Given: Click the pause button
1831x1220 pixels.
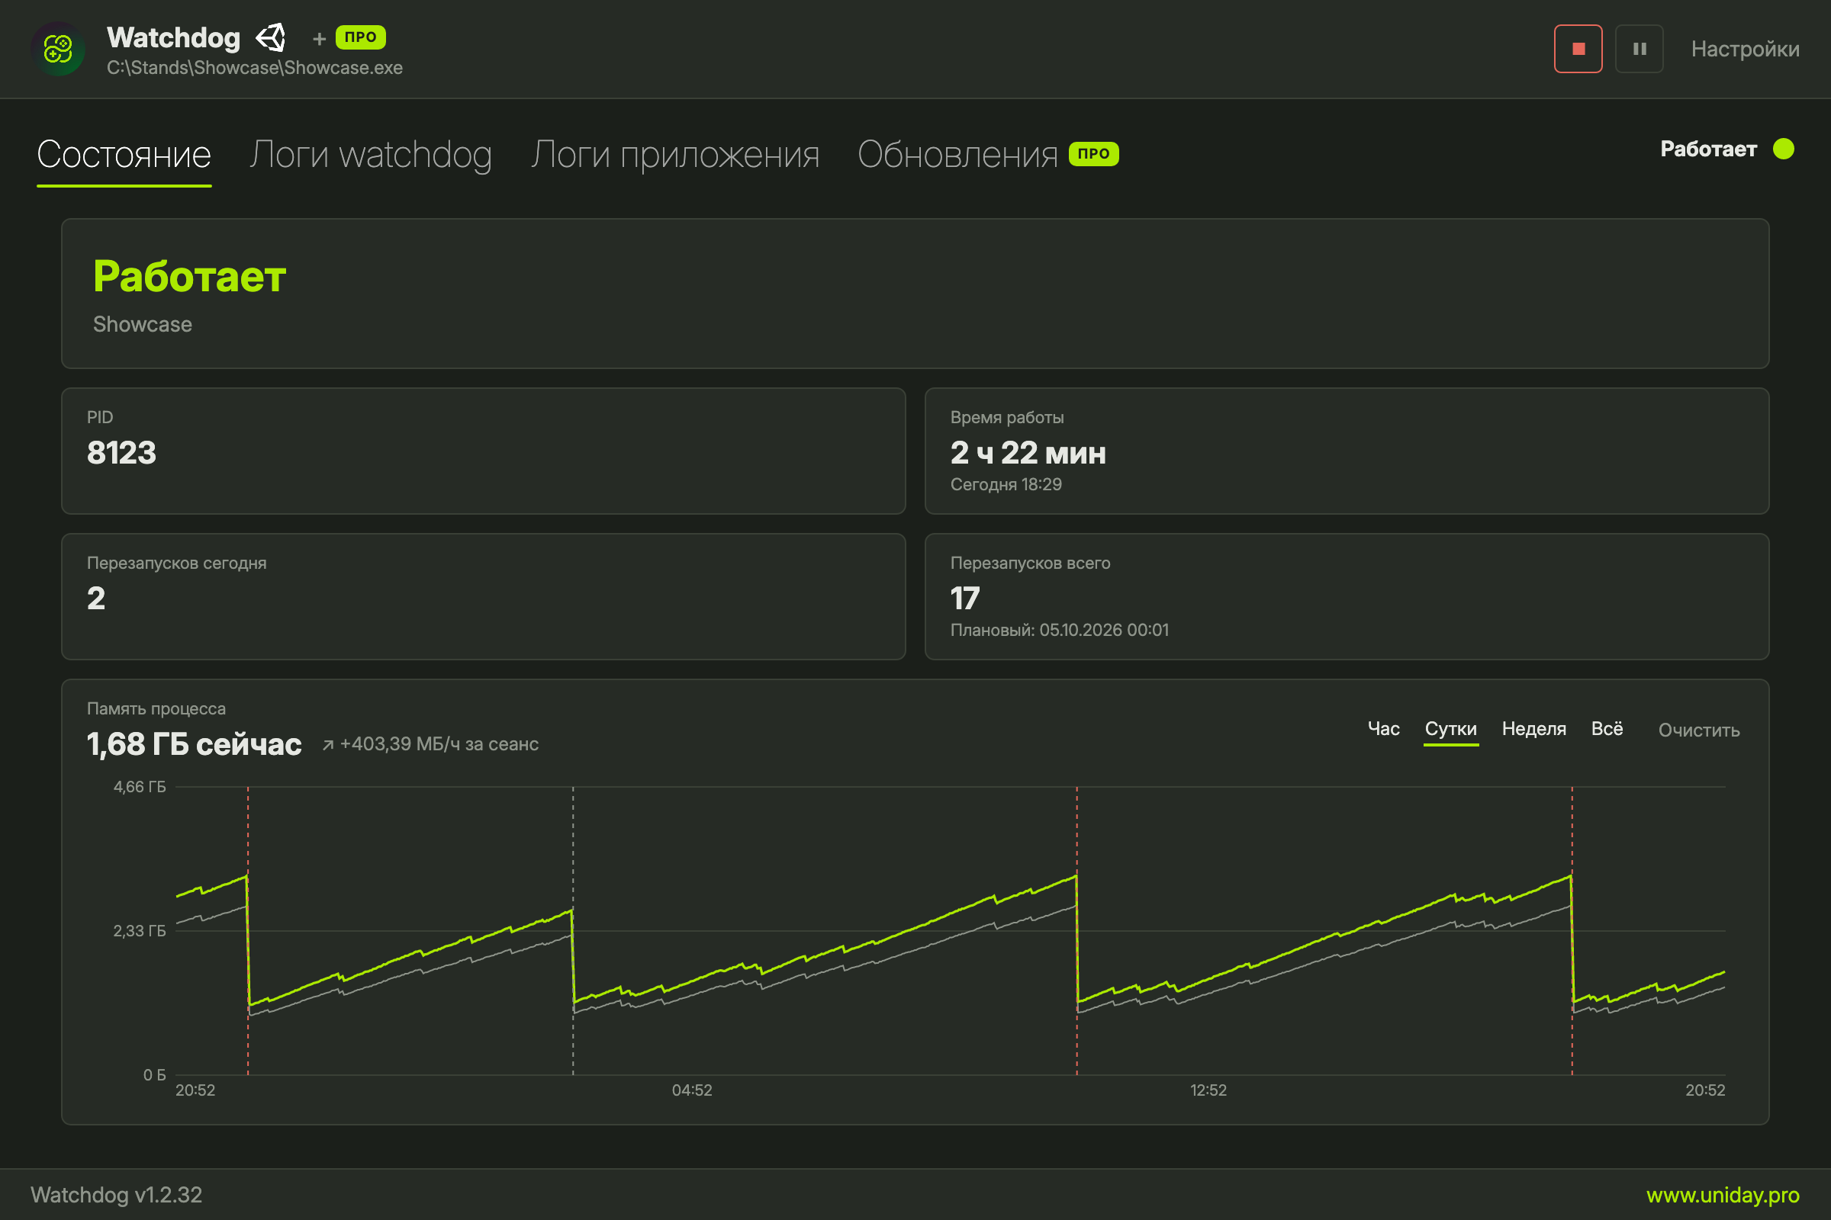Looking at the screenshot, I should 1639,49.
